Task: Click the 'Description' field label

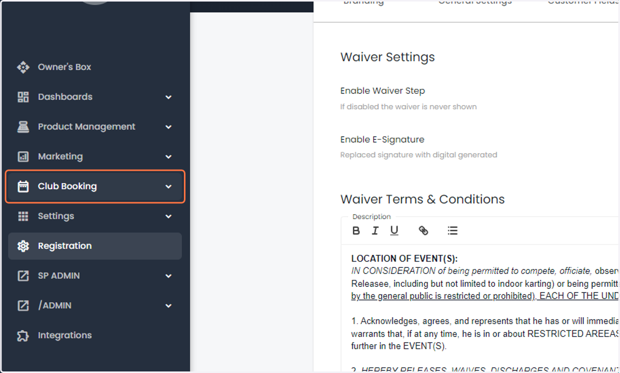Action: pyautogui.click(x=371, y=217)
